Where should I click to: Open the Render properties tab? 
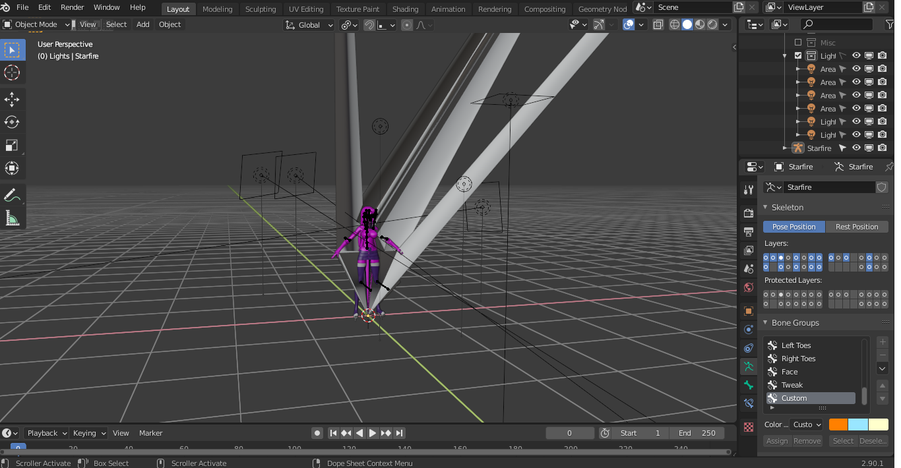point(748,213)
